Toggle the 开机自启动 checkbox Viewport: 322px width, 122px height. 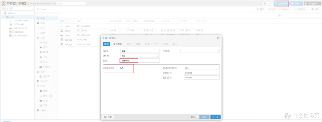click(122, 68)
